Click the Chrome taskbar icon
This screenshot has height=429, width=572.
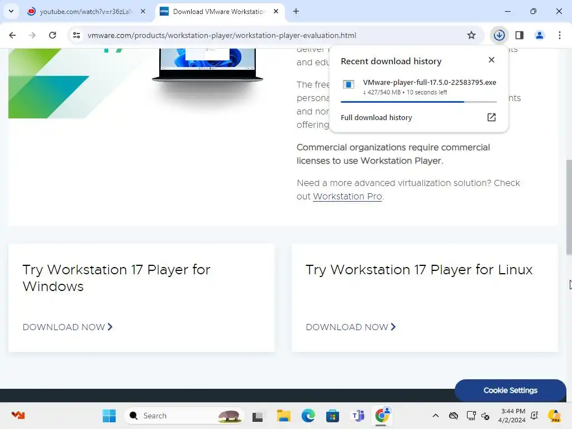click(x=382, y=415)
